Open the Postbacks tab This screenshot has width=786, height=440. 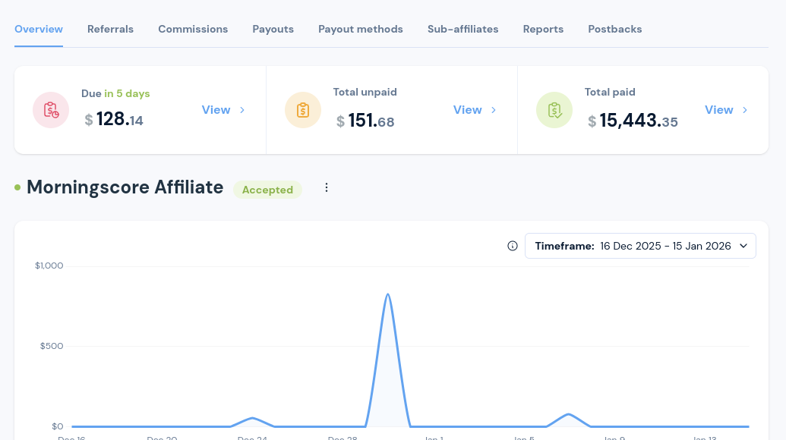pyautogui.click(x=614, y=29)
